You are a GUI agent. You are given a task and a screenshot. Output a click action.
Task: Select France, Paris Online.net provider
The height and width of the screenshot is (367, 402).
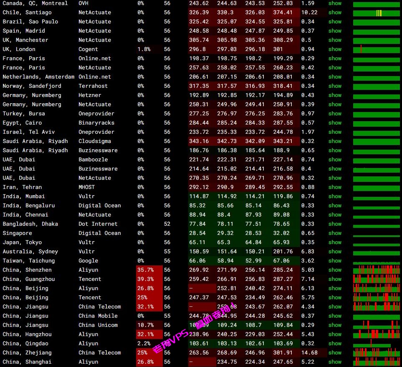[x=95, y=59]
